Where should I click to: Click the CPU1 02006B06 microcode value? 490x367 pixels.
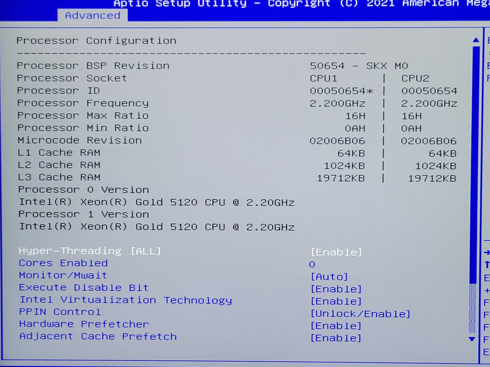337,141
